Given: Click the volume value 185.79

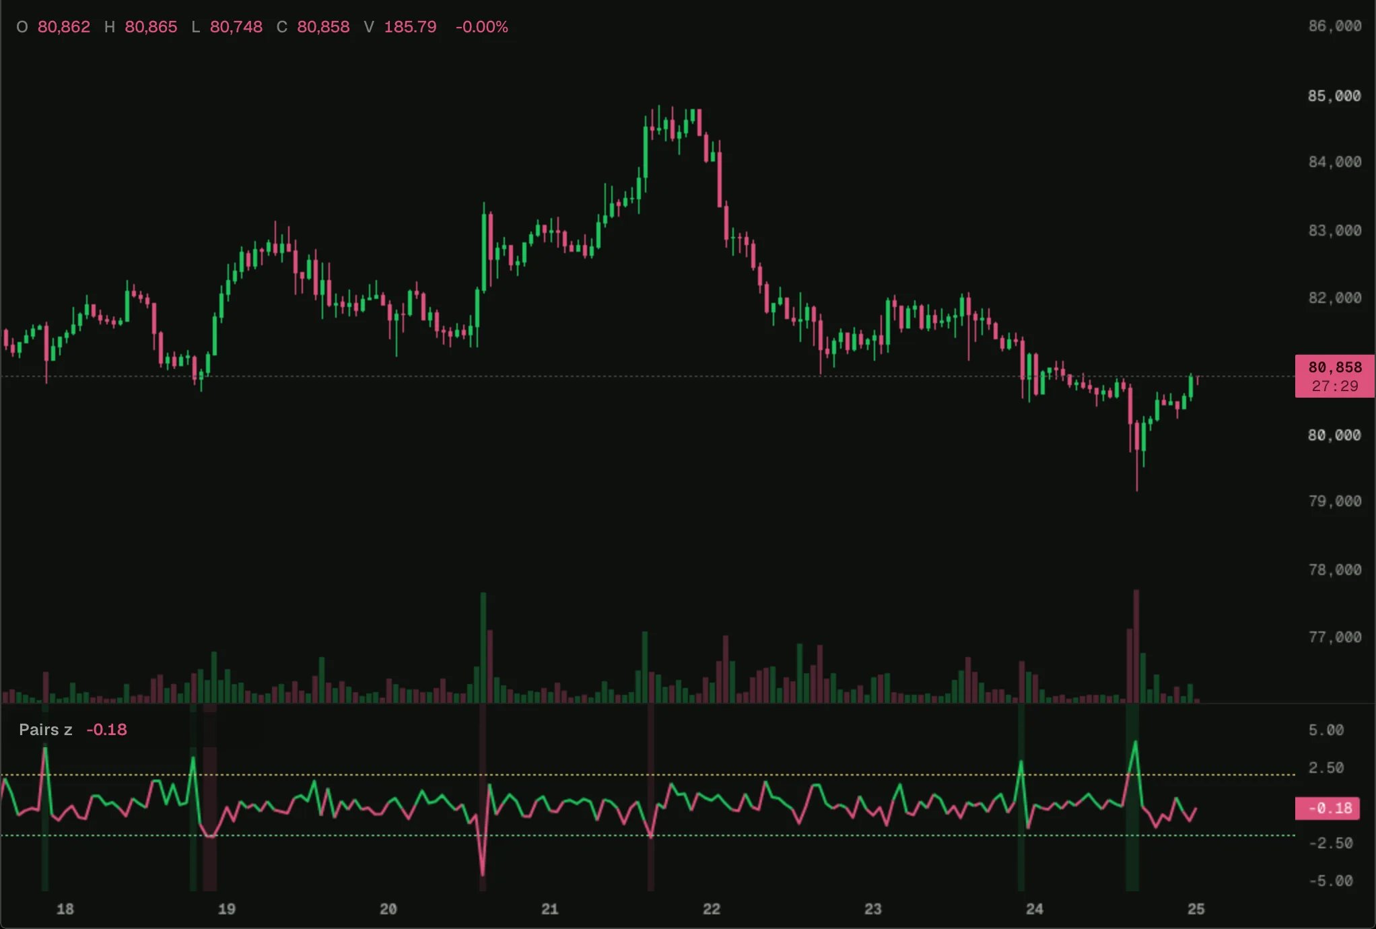Looking at the screenshot, I should pos(410,27).
